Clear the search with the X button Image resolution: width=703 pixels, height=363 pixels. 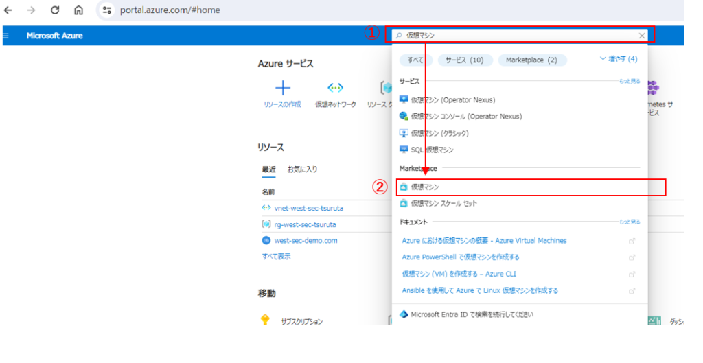(642, 36)
